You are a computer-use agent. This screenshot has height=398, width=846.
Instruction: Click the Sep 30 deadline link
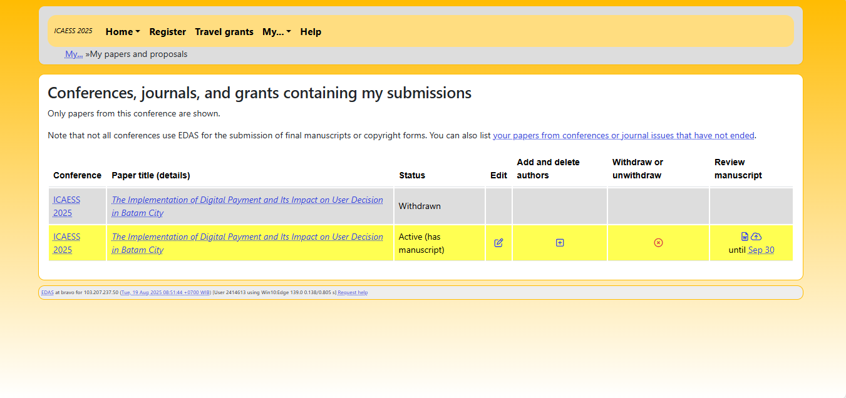pos(761,250)
